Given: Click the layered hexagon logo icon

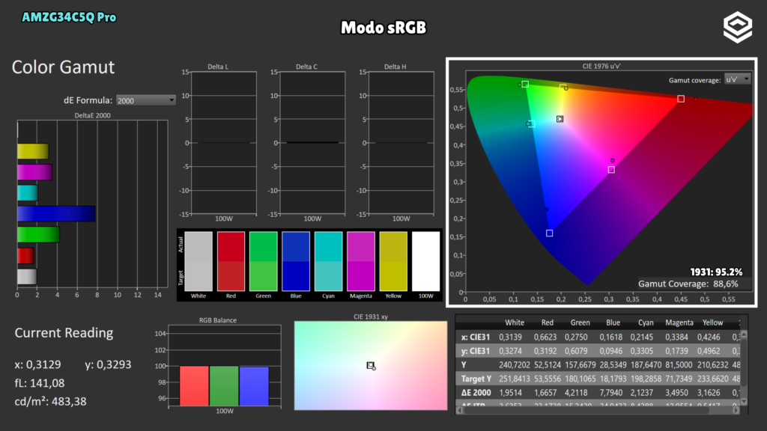Looking at the screenshot, I should click(738, 28).
